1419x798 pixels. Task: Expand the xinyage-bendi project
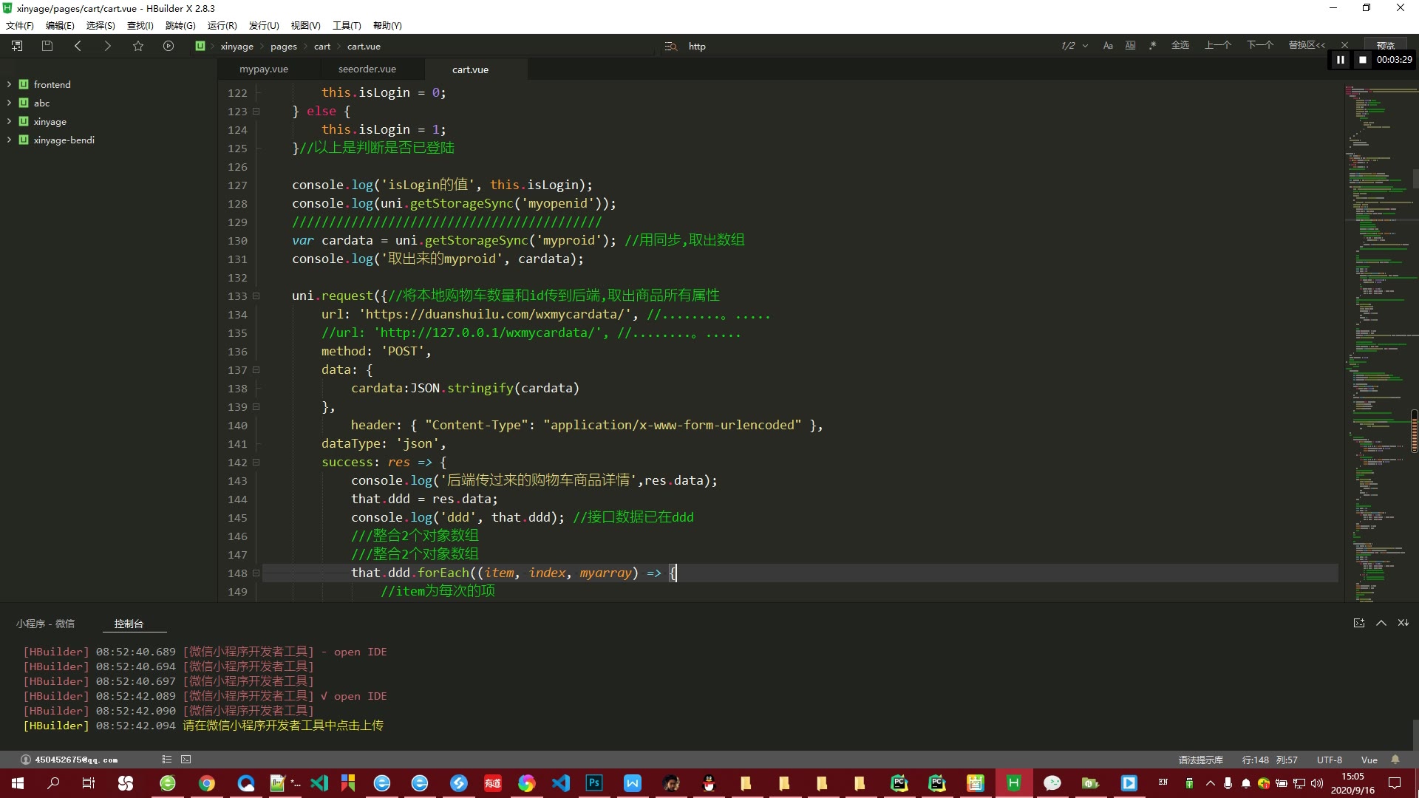pyautogui.click(x=9, y=140)
